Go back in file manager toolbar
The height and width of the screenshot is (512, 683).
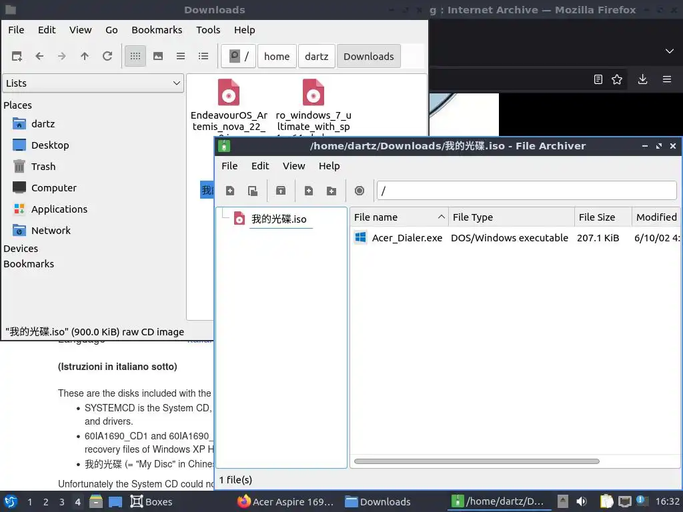point(39,56)
